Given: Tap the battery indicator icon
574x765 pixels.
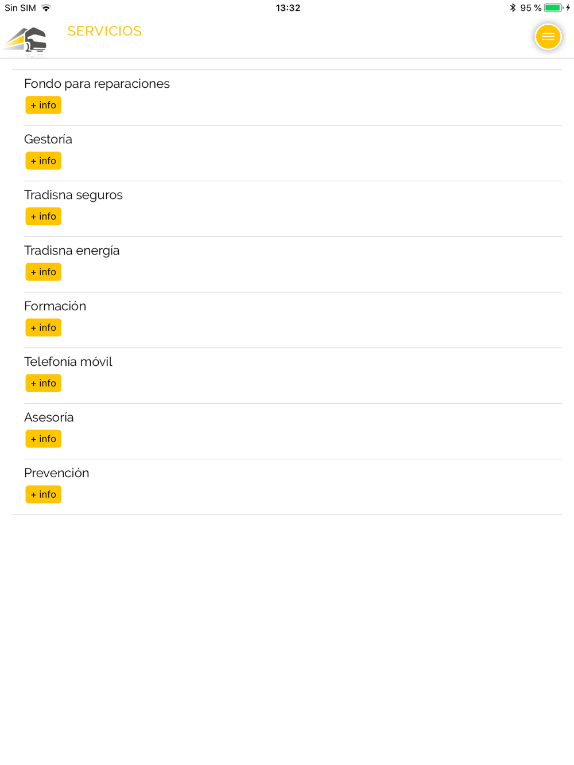Looking at the screenshot, I should pyautogui.click(x=553, y=8).
